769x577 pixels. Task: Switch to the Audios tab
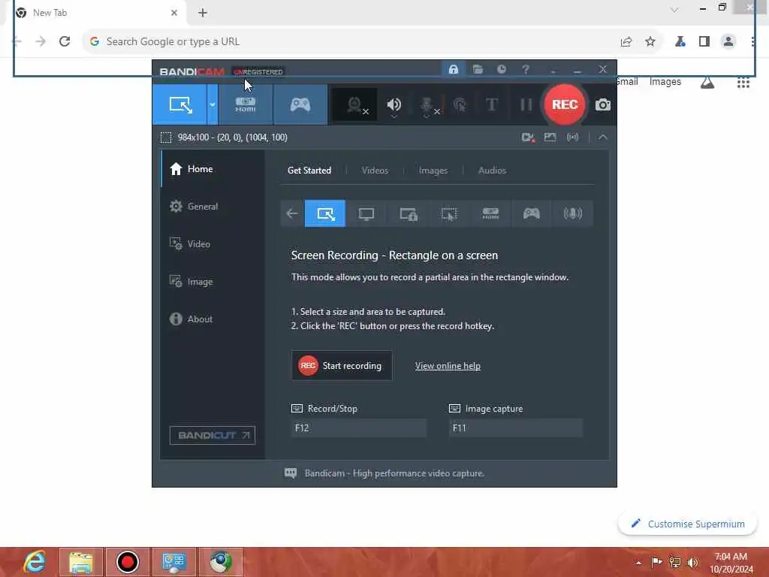[x=492, y=171]
